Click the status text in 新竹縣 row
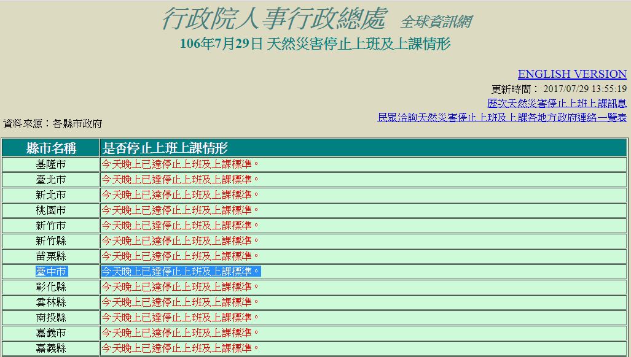 (x=180, y=240)
